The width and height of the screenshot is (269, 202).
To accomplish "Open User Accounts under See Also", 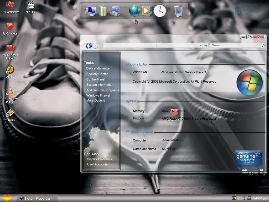I will click(97, 164).
